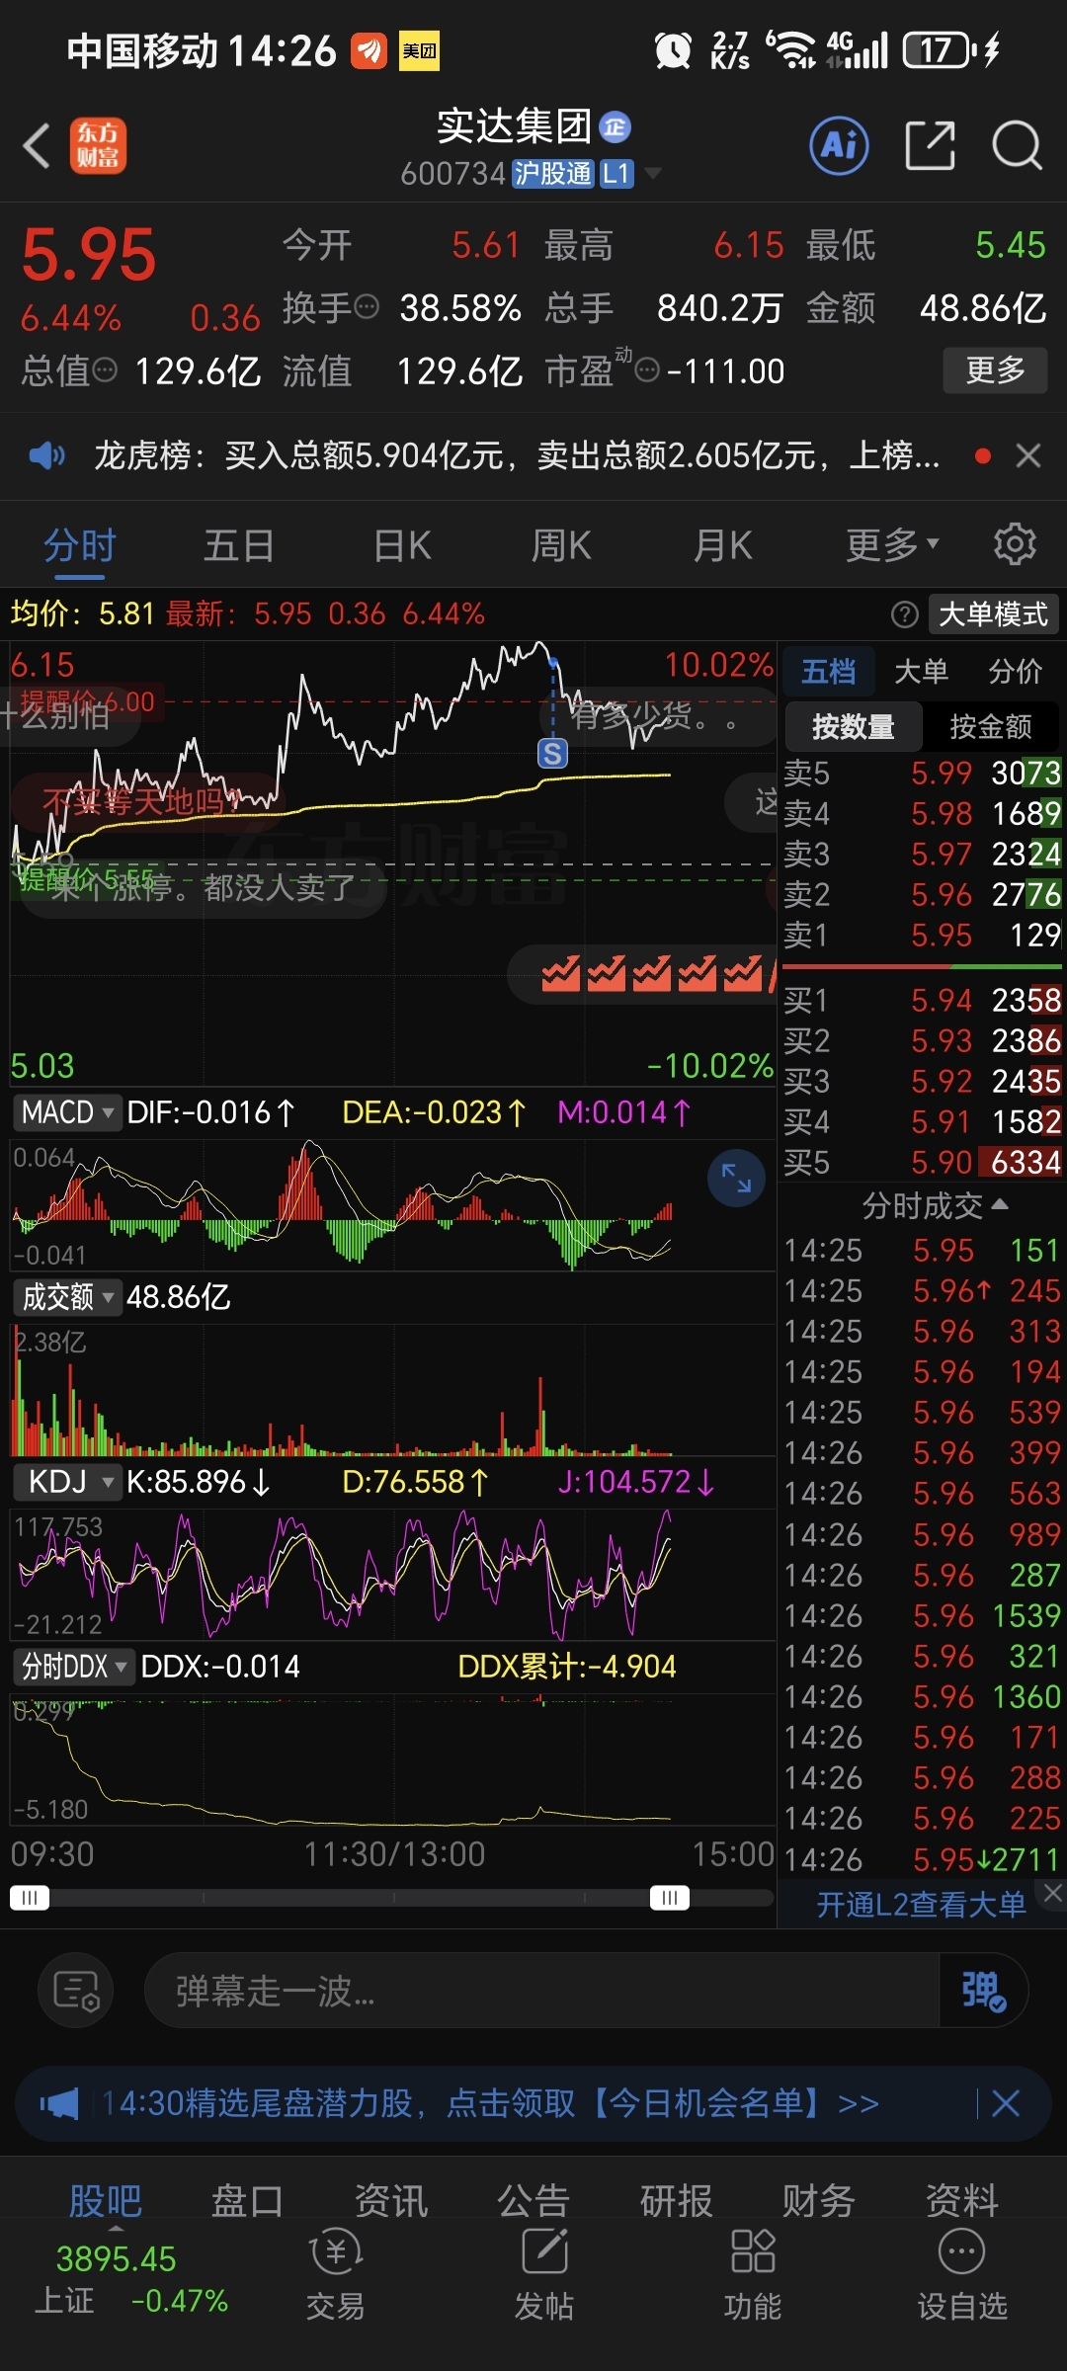Tap 设自选 add to watchlist icon
This screenshot has width=1067, height=2371.
click(962, 2275)
